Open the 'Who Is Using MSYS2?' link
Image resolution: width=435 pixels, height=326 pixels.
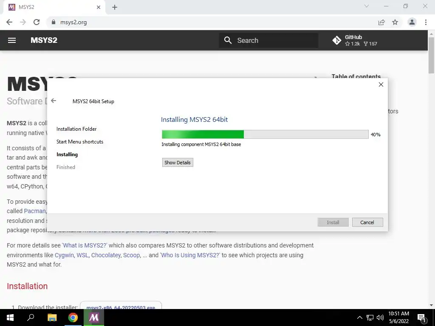click(x=190, y=255)
